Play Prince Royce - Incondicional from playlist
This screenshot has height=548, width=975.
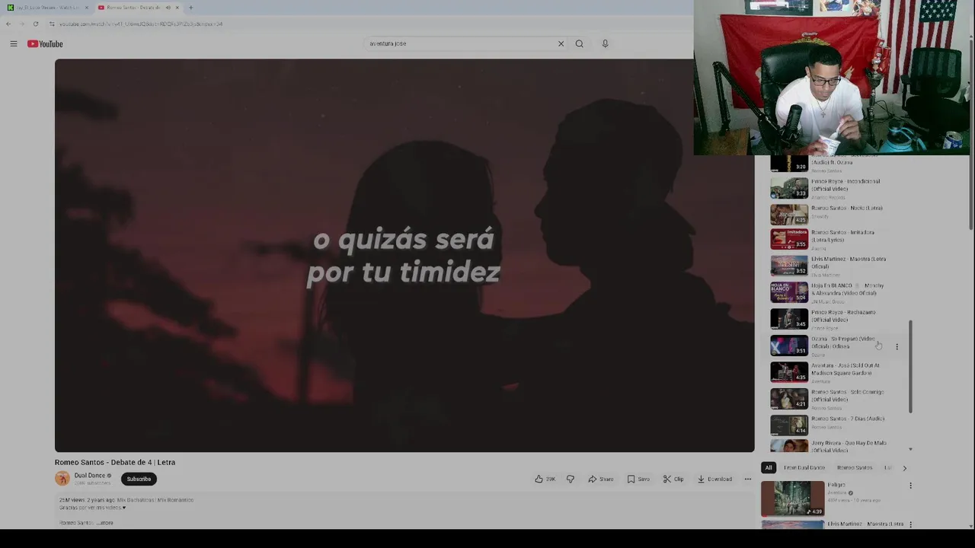click(834, 188)
